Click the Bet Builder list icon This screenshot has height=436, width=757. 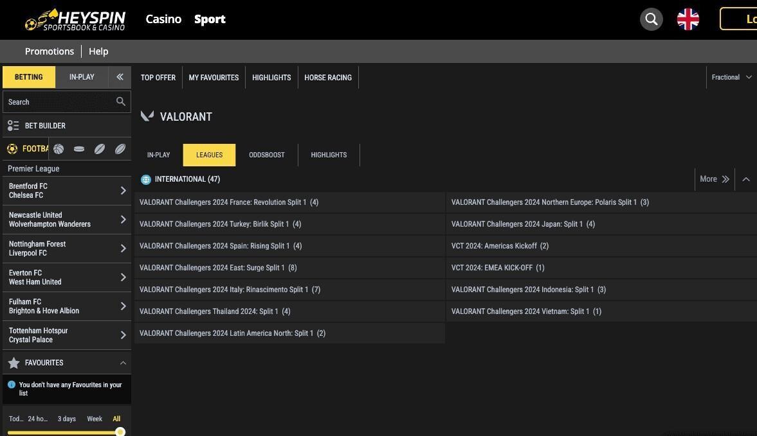(x=13, y=126)
